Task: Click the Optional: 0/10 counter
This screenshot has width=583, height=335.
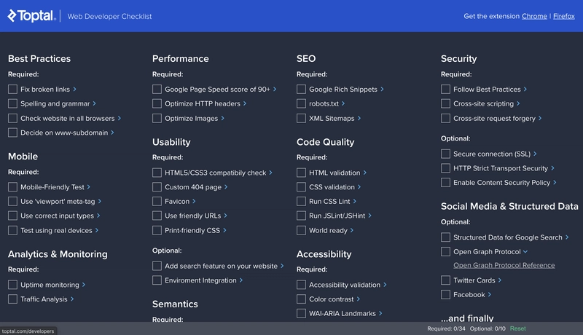Action: click(x=488, y=328)
